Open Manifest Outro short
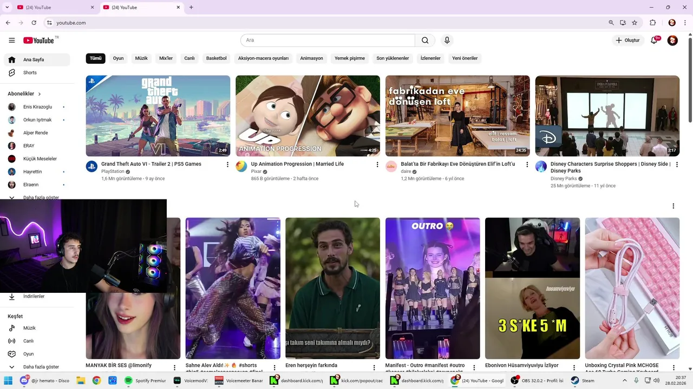The image size is (693, 389). tap(433, 288)
